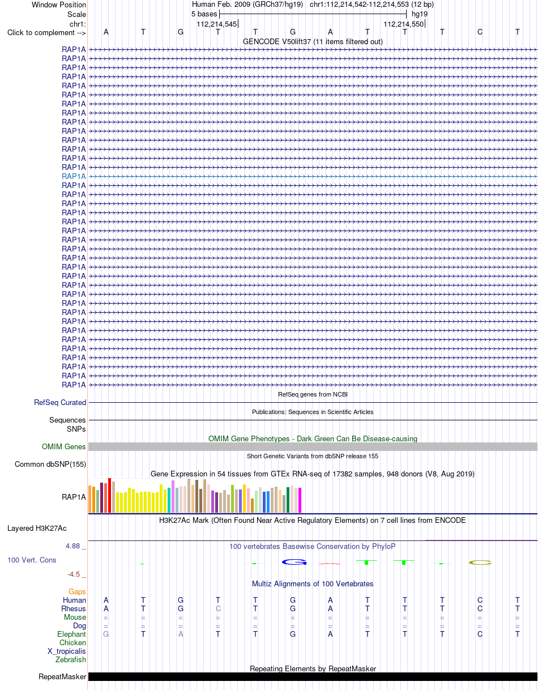Image resolution: width=538 pixels, height=690 pixels.
Task: Open the Common dbSNP(155) label
Action: coord(50,465)
